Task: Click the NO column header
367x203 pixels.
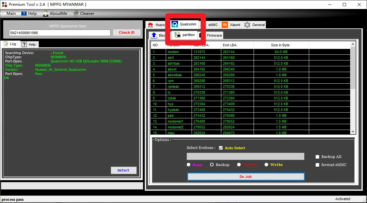Action: click(158, 45)
